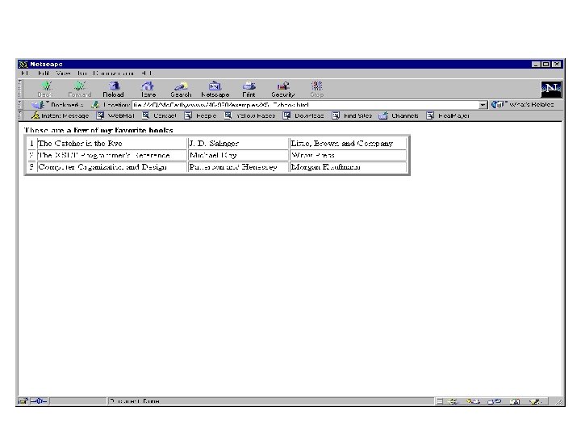Open the View menu
The image size is (581, 436).
pyautogui.click(x=64, y=73)
